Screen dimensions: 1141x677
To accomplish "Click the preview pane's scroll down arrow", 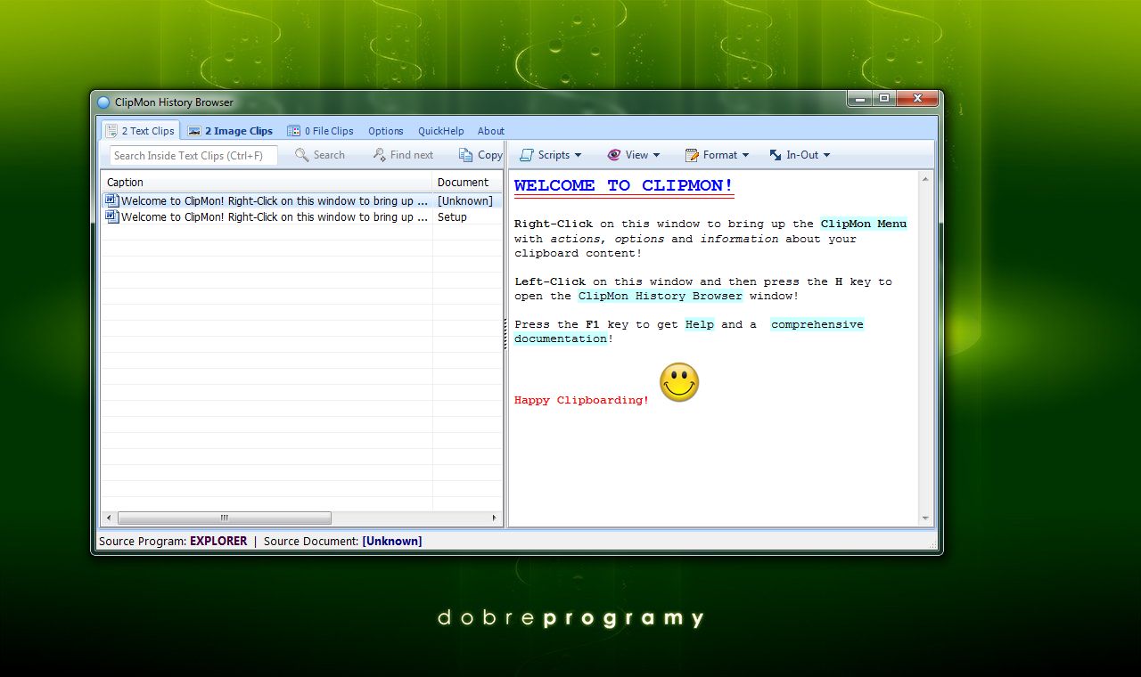I will (x=925, y=518).
